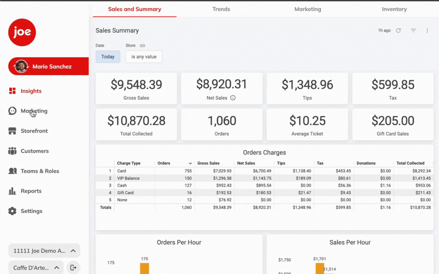Click the Donations column header

click(366, 163)
